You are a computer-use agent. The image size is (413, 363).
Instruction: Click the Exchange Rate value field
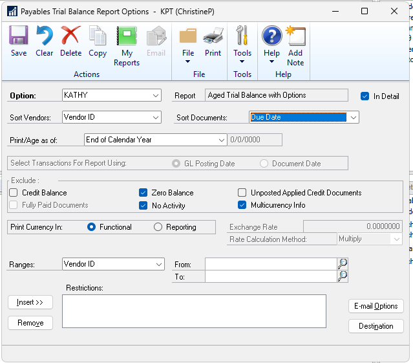tap(353, 226)
